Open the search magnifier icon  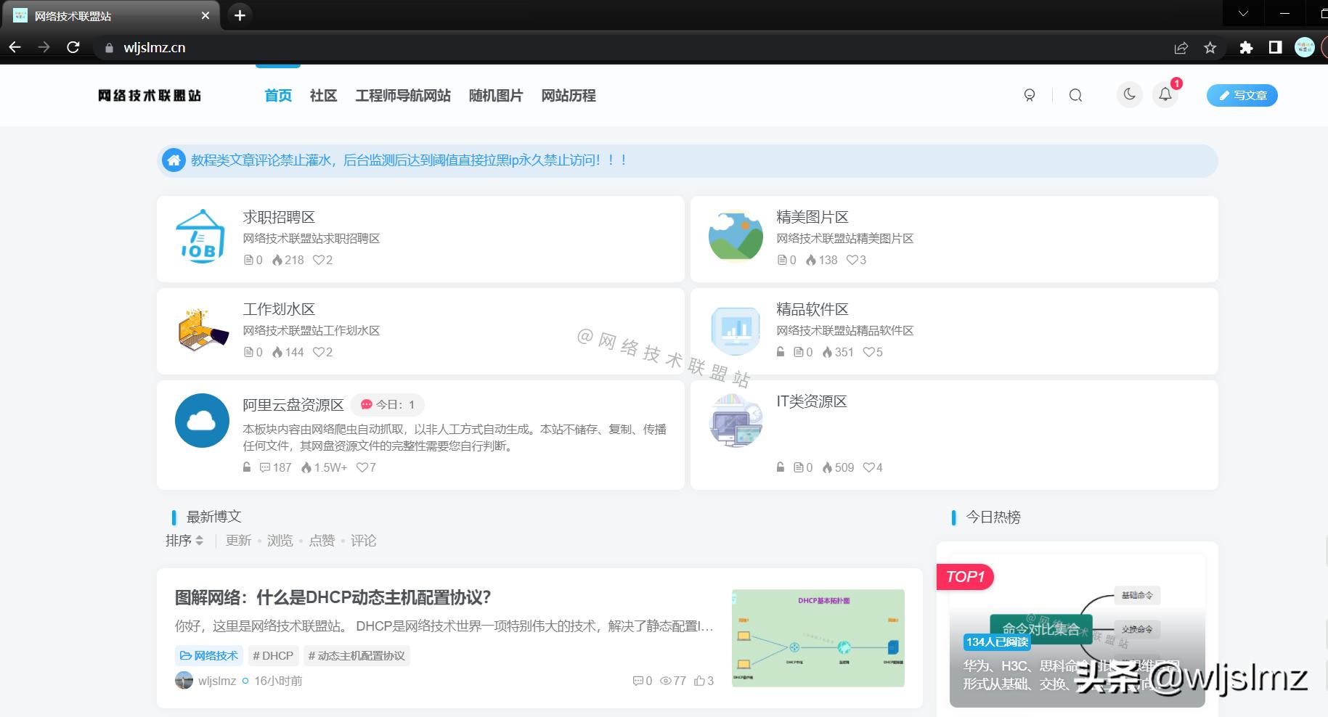pos(1075,95)
